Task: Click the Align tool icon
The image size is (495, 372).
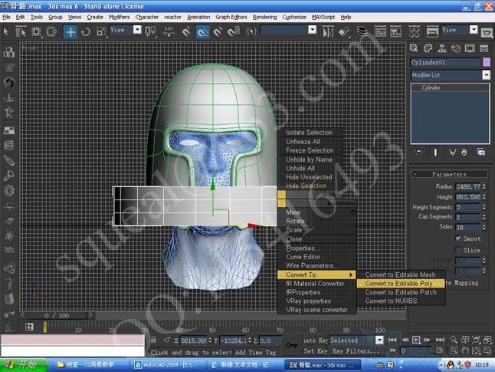Action: tap(343, 31)
